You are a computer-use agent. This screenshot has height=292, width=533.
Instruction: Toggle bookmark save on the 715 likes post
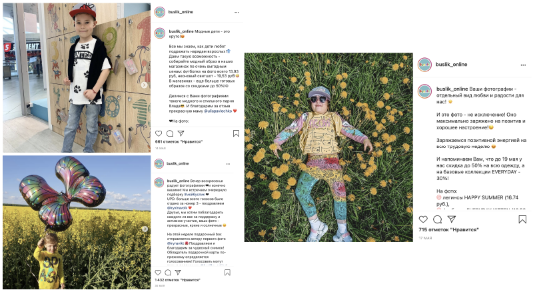click(522, 219)
